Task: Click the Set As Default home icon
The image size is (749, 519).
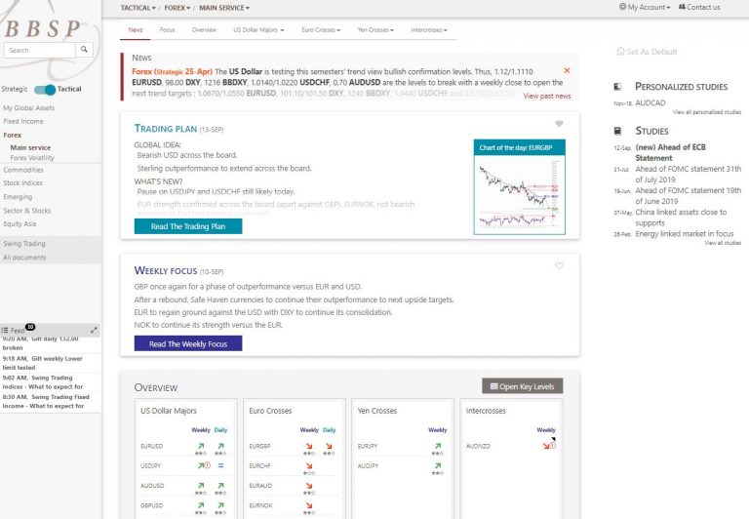Action: point(620,51)
